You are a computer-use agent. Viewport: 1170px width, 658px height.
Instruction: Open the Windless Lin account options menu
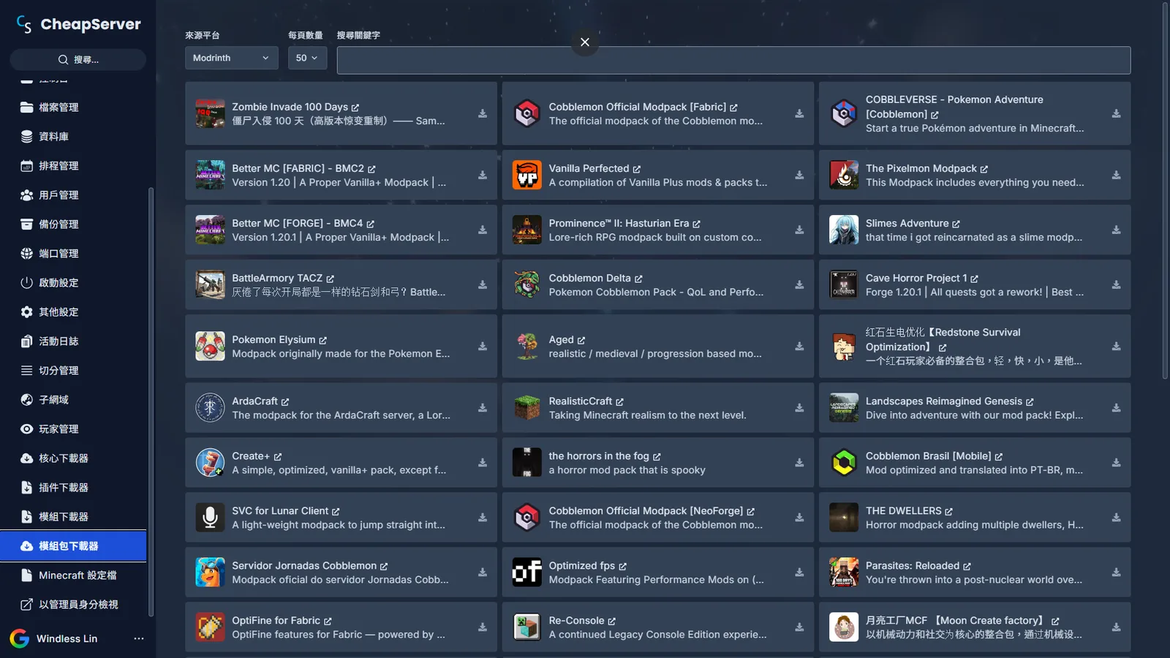coord(139,639)
